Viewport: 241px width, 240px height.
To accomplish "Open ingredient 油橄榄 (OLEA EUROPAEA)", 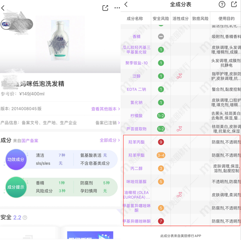I will [136, 195].
